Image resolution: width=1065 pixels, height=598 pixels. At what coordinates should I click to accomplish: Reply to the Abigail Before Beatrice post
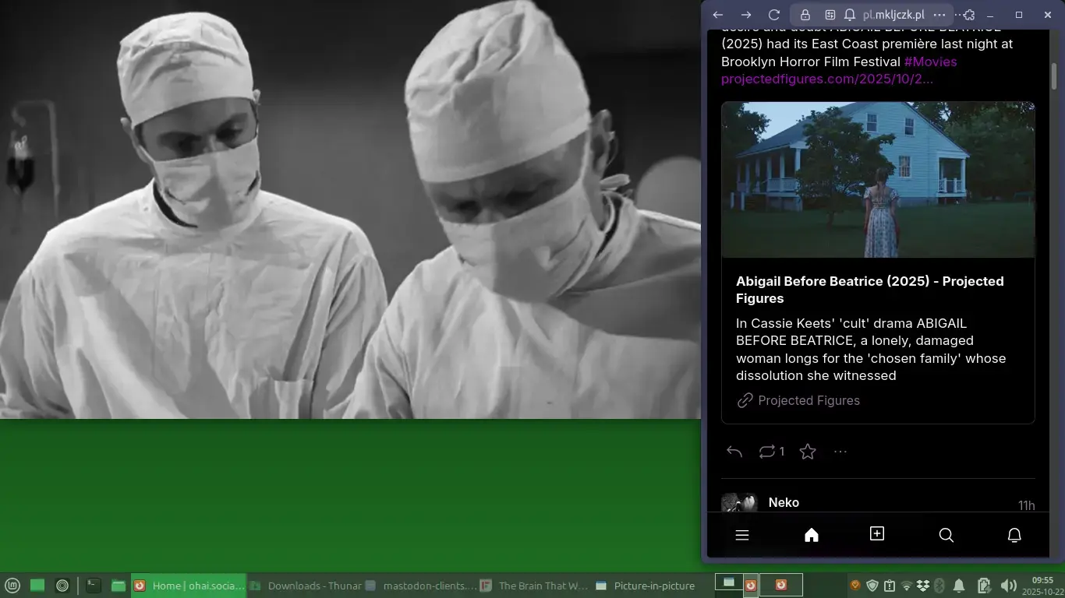tap(734, 452)
